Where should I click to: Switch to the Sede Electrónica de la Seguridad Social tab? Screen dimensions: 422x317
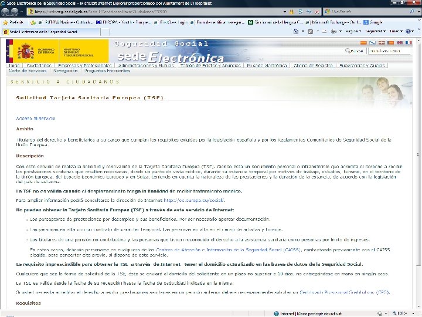(51, 32)
